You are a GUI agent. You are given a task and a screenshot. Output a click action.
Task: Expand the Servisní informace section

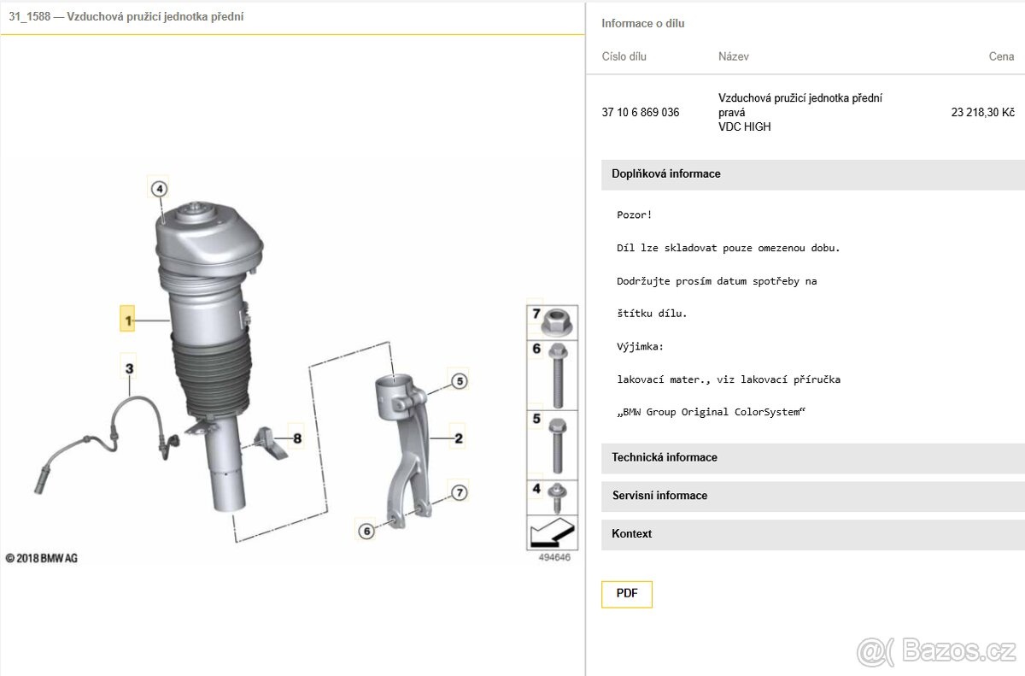[x=811, y=496]
